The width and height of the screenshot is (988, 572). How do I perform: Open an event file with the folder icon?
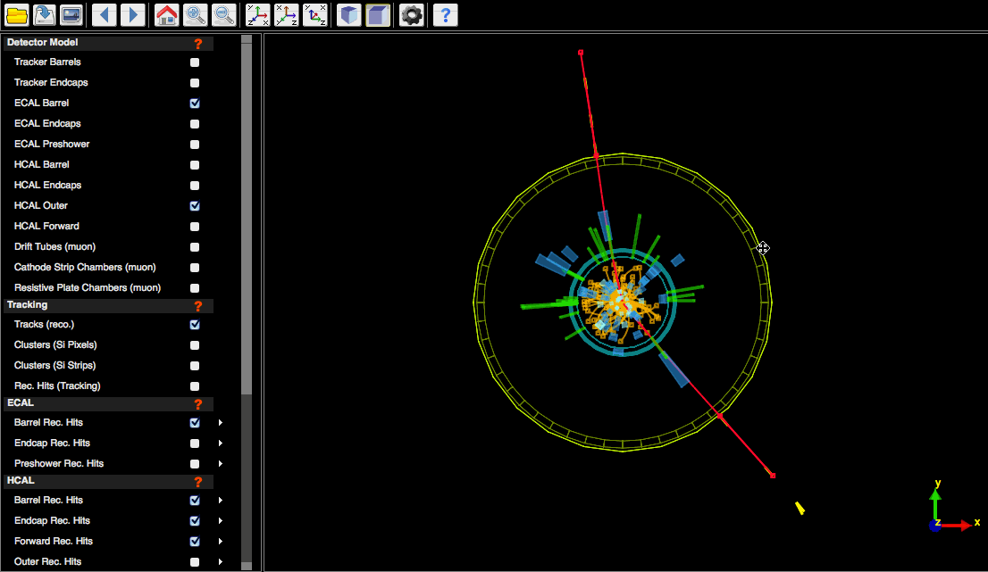[x=16, y=14]
